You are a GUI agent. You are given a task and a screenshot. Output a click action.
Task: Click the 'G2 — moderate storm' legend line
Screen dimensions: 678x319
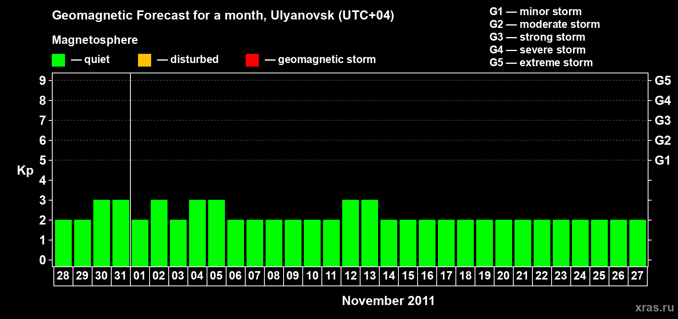point(545,24)
